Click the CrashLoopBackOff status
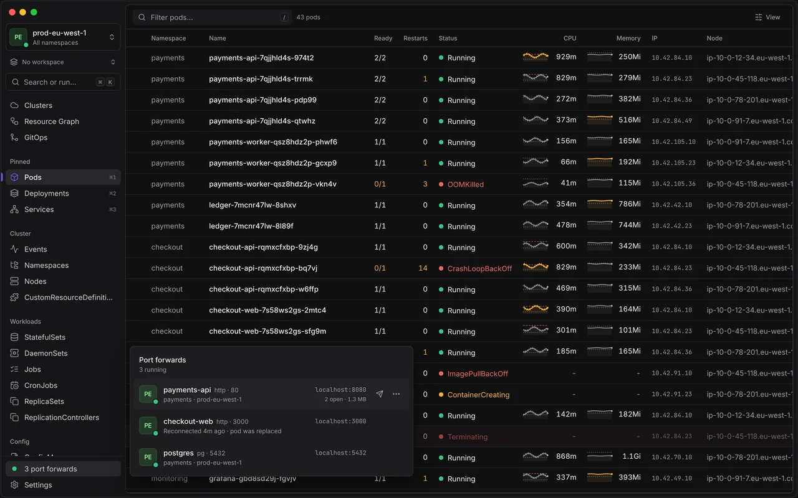 click(479, 269)
